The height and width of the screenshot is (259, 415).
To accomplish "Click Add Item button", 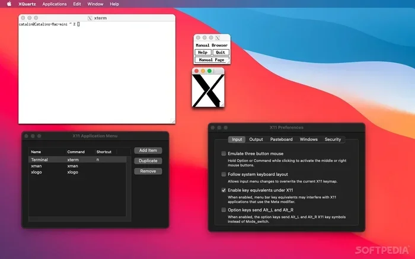I will (148, 151).
